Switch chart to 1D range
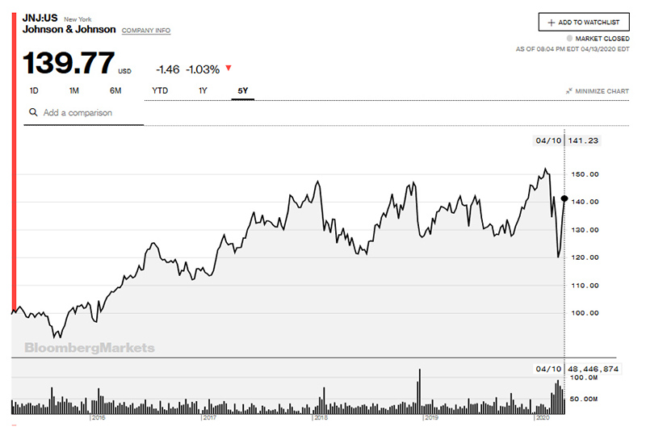Viewport: 646px width, 439px height. pyautogui.click(x=34, y=90)
